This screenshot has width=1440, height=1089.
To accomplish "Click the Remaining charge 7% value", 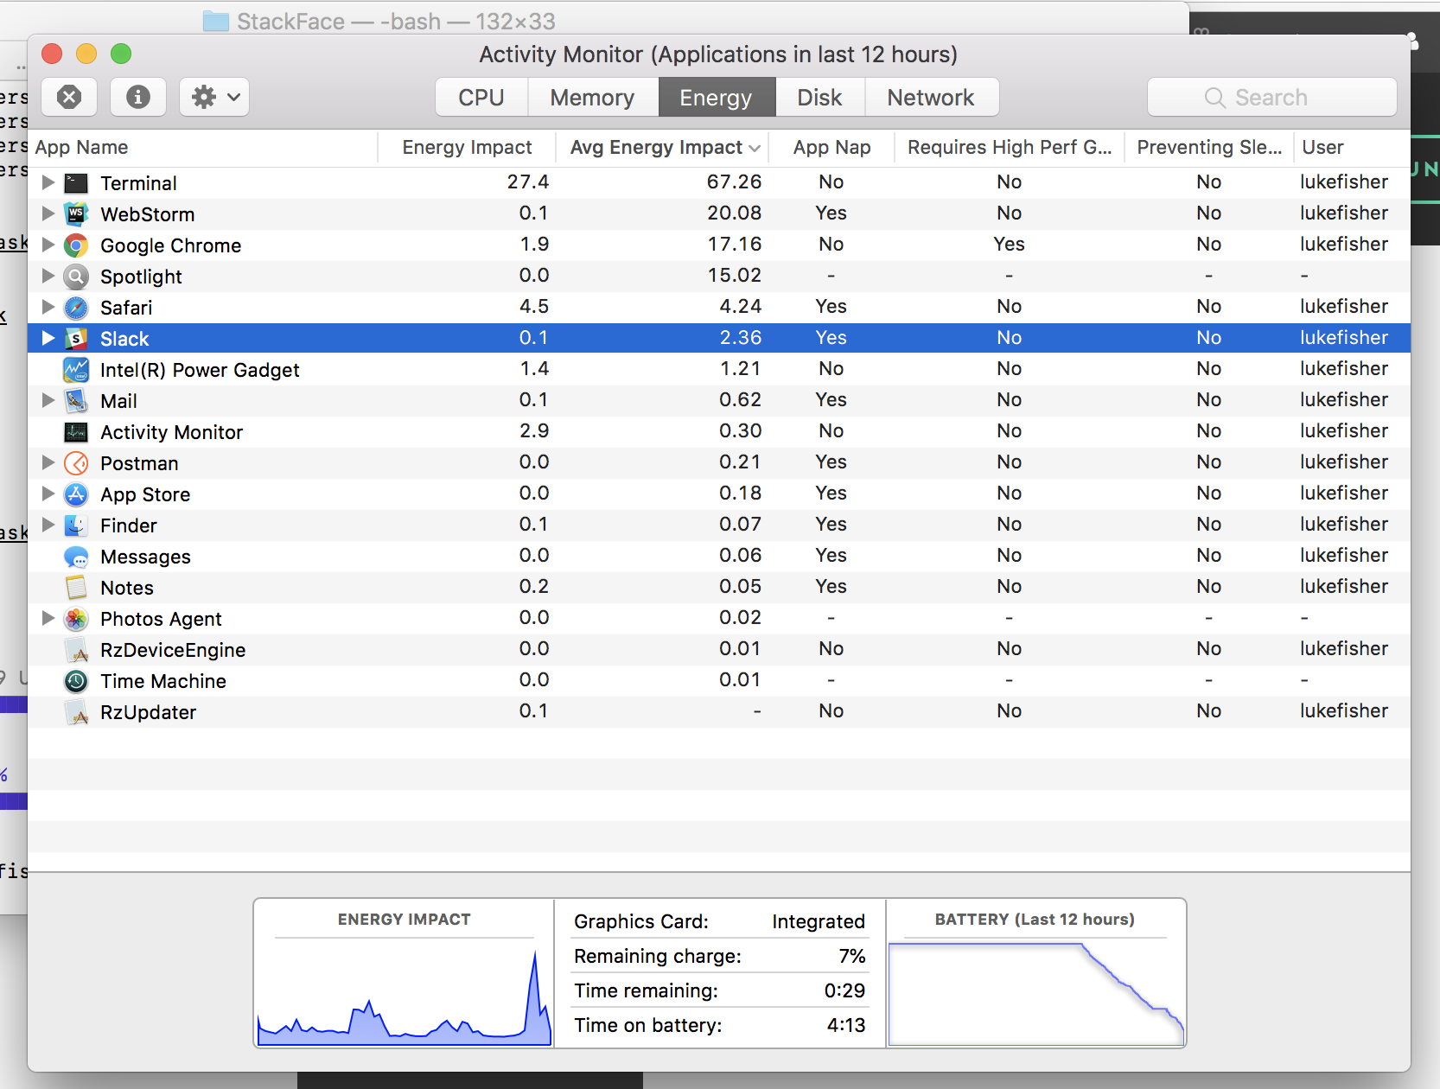I will click(x=851, y=956).
